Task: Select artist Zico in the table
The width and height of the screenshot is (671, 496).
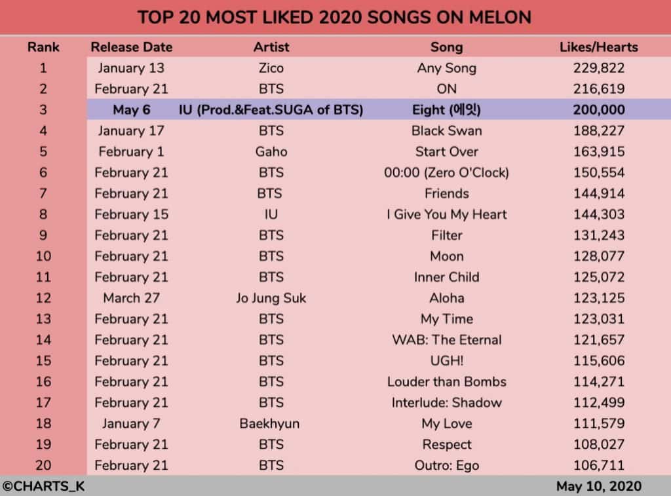Action: point(271,68)
